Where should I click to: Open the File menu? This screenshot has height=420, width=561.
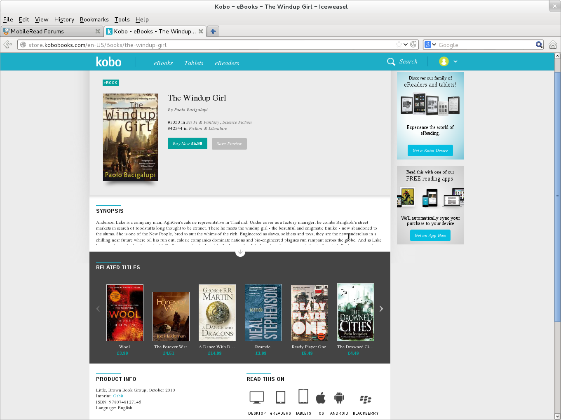pyautogui.click(x=8, y=19)
